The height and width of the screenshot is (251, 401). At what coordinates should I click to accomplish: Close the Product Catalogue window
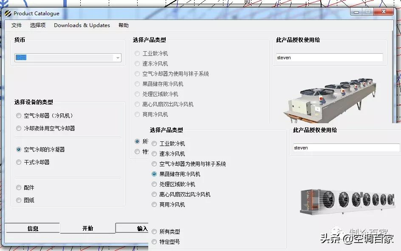(383, 12)
